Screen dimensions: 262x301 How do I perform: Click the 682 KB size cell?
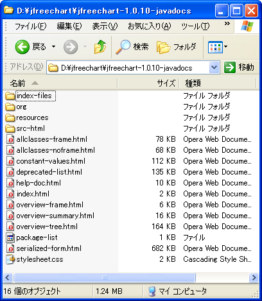pyautogui.click(x=164, y=248)
